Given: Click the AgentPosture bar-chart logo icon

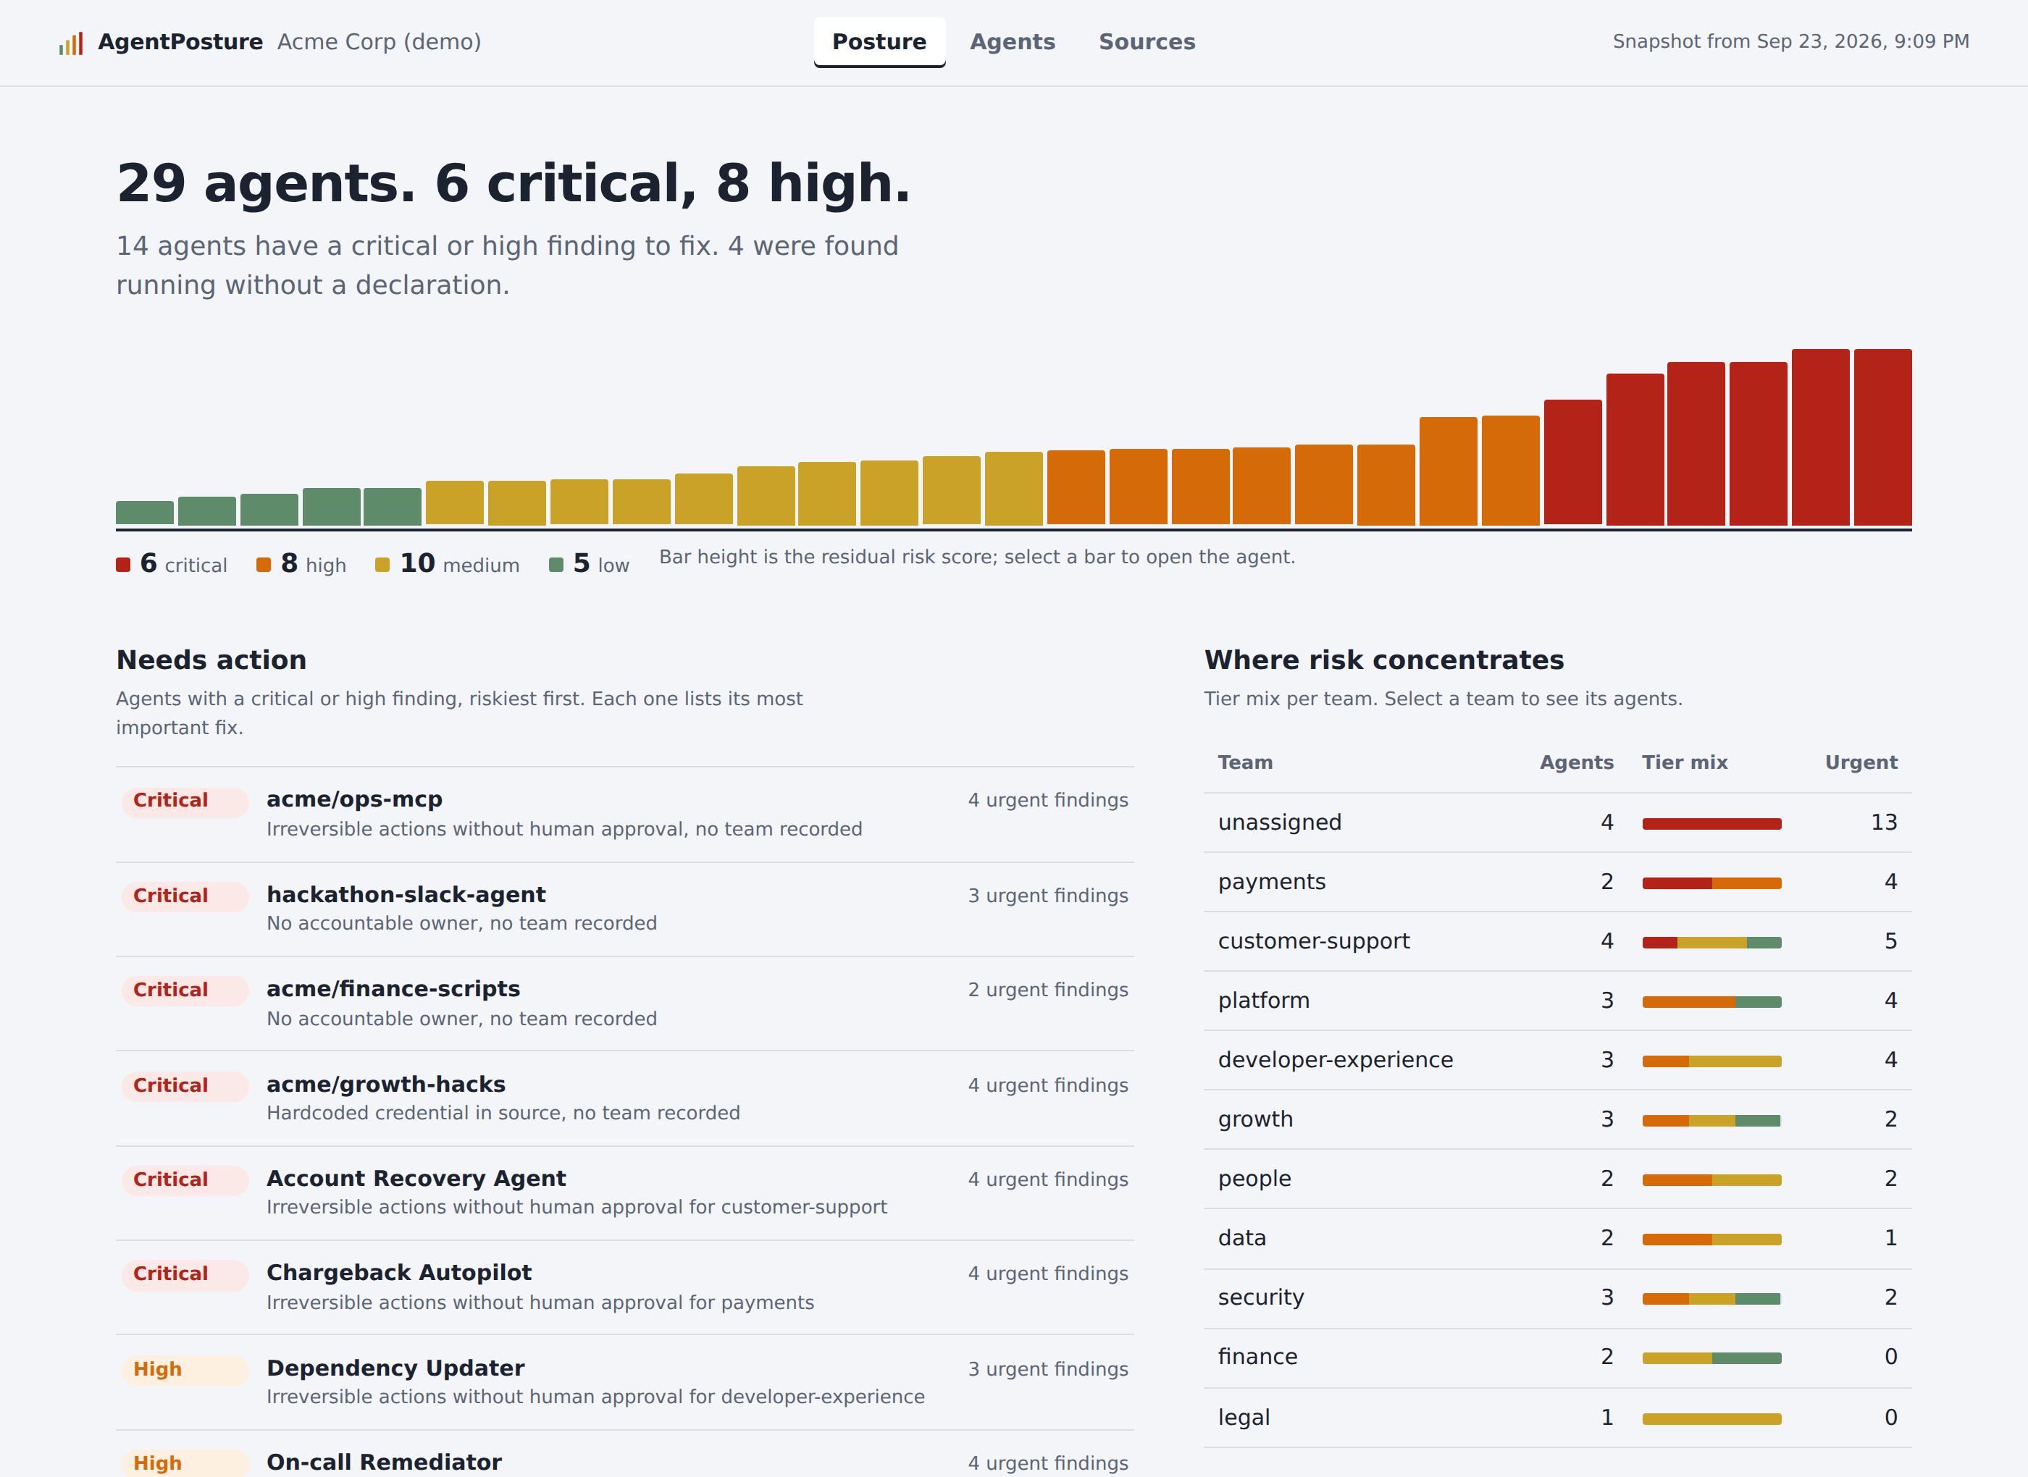Looking at the screenshot, I should (x=71, y=43).
